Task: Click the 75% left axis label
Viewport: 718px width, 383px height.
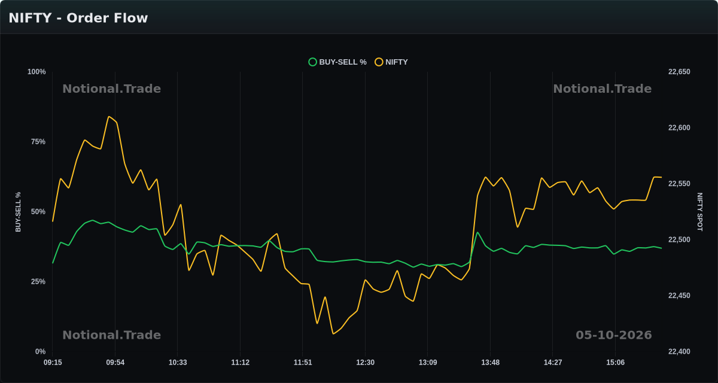Action: point(38,142)
